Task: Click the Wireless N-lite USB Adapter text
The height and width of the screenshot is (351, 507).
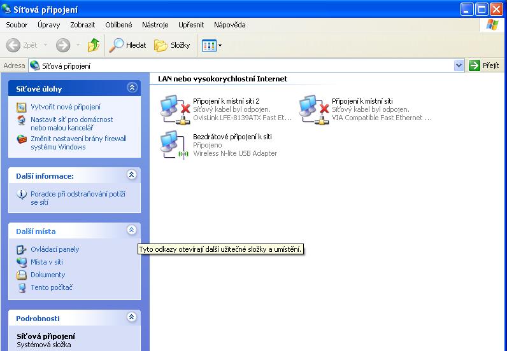Action: coord(235,153)
